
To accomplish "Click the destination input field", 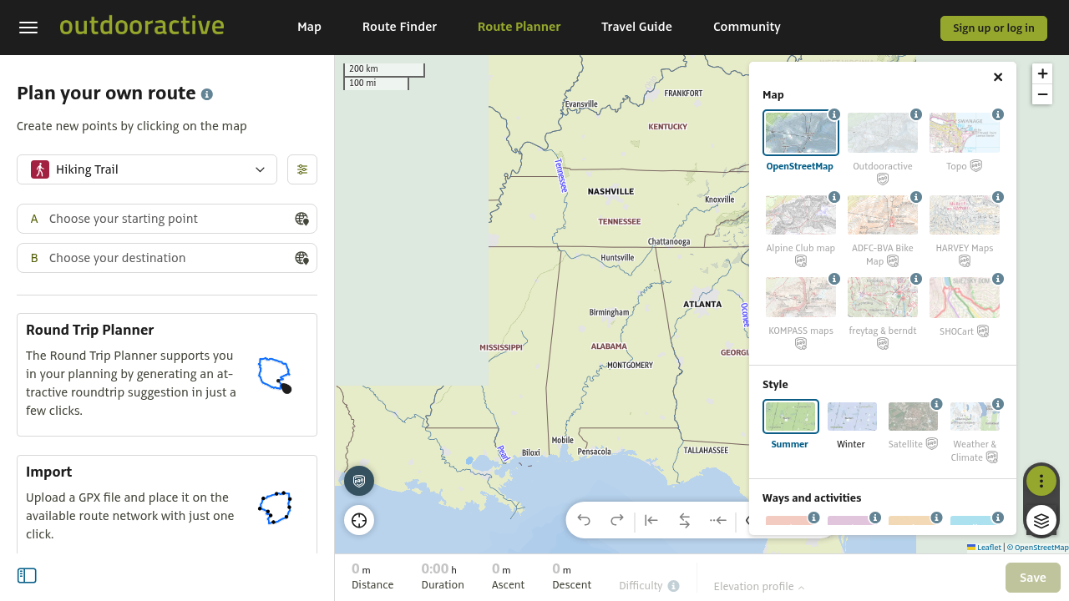I will tap(167, 258).
